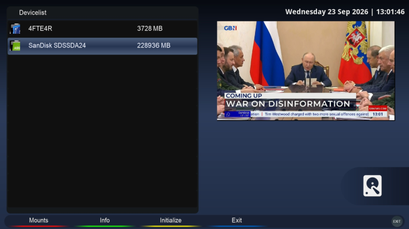Click the blue color bar under Exit
The width and height of the screenshot is (409, 229).
(x=237, y=226)
